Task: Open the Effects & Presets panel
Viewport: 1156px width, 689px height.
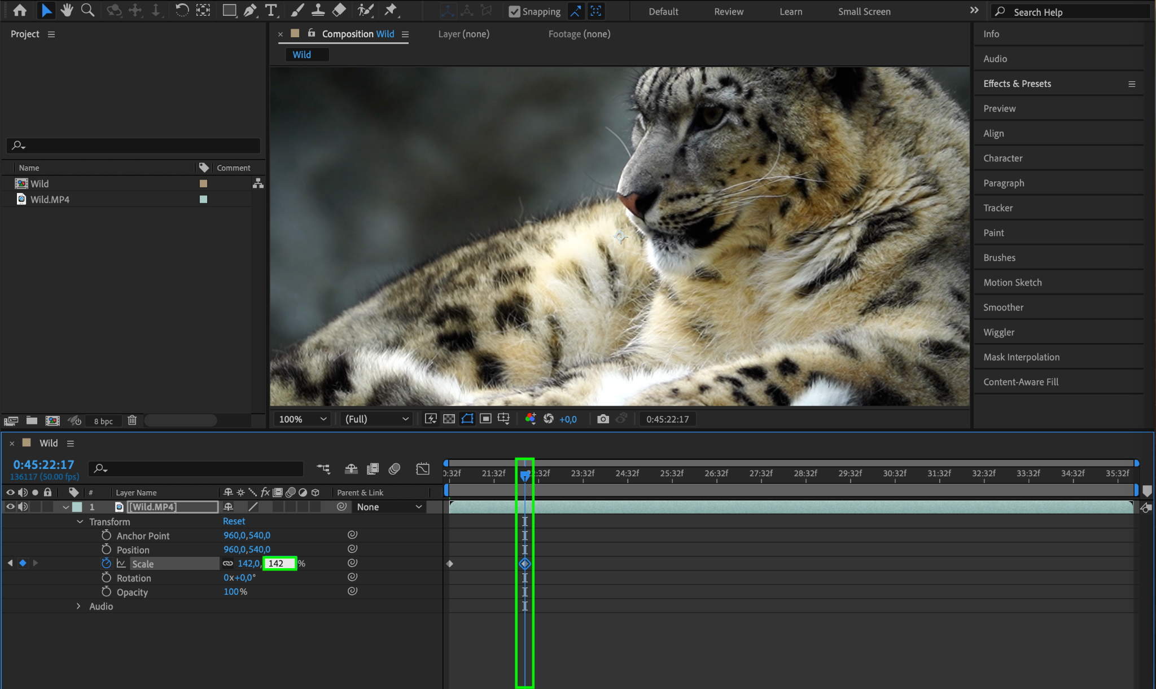Action: (x=1017, y=84)
